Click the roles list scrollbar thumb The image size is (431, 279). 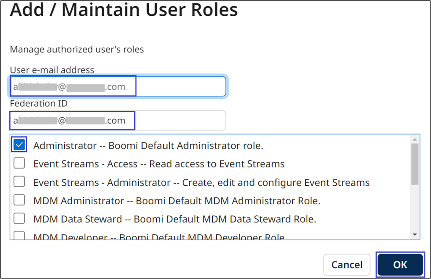pyautogui.click(x=414, y=163)
